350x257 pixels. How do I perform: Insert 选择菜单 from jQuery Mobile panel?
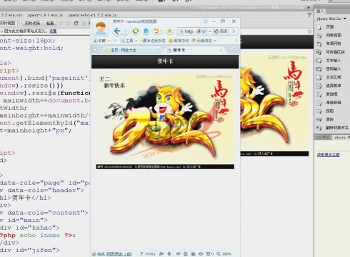(334, 86)
